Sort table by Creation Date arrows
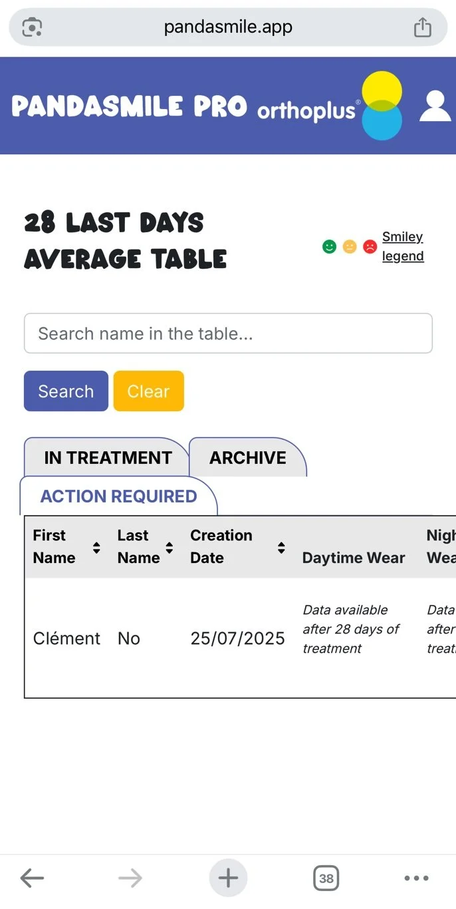Viewport: 456px width, 909px height. click(282, 548)
